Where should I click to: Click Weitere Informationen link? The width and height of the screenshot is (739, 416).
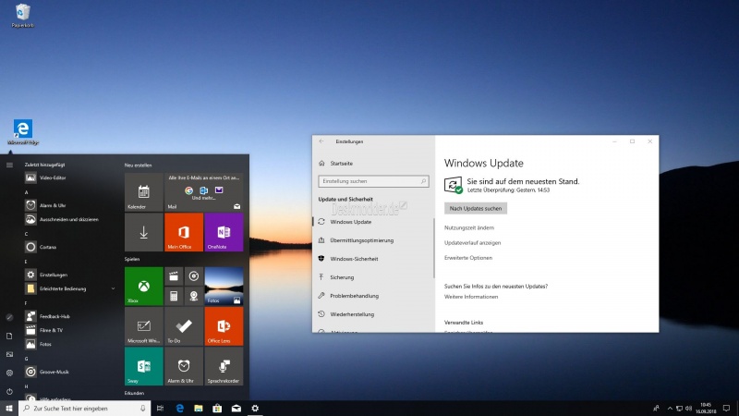pyautogui.click(x=471, y=297)
